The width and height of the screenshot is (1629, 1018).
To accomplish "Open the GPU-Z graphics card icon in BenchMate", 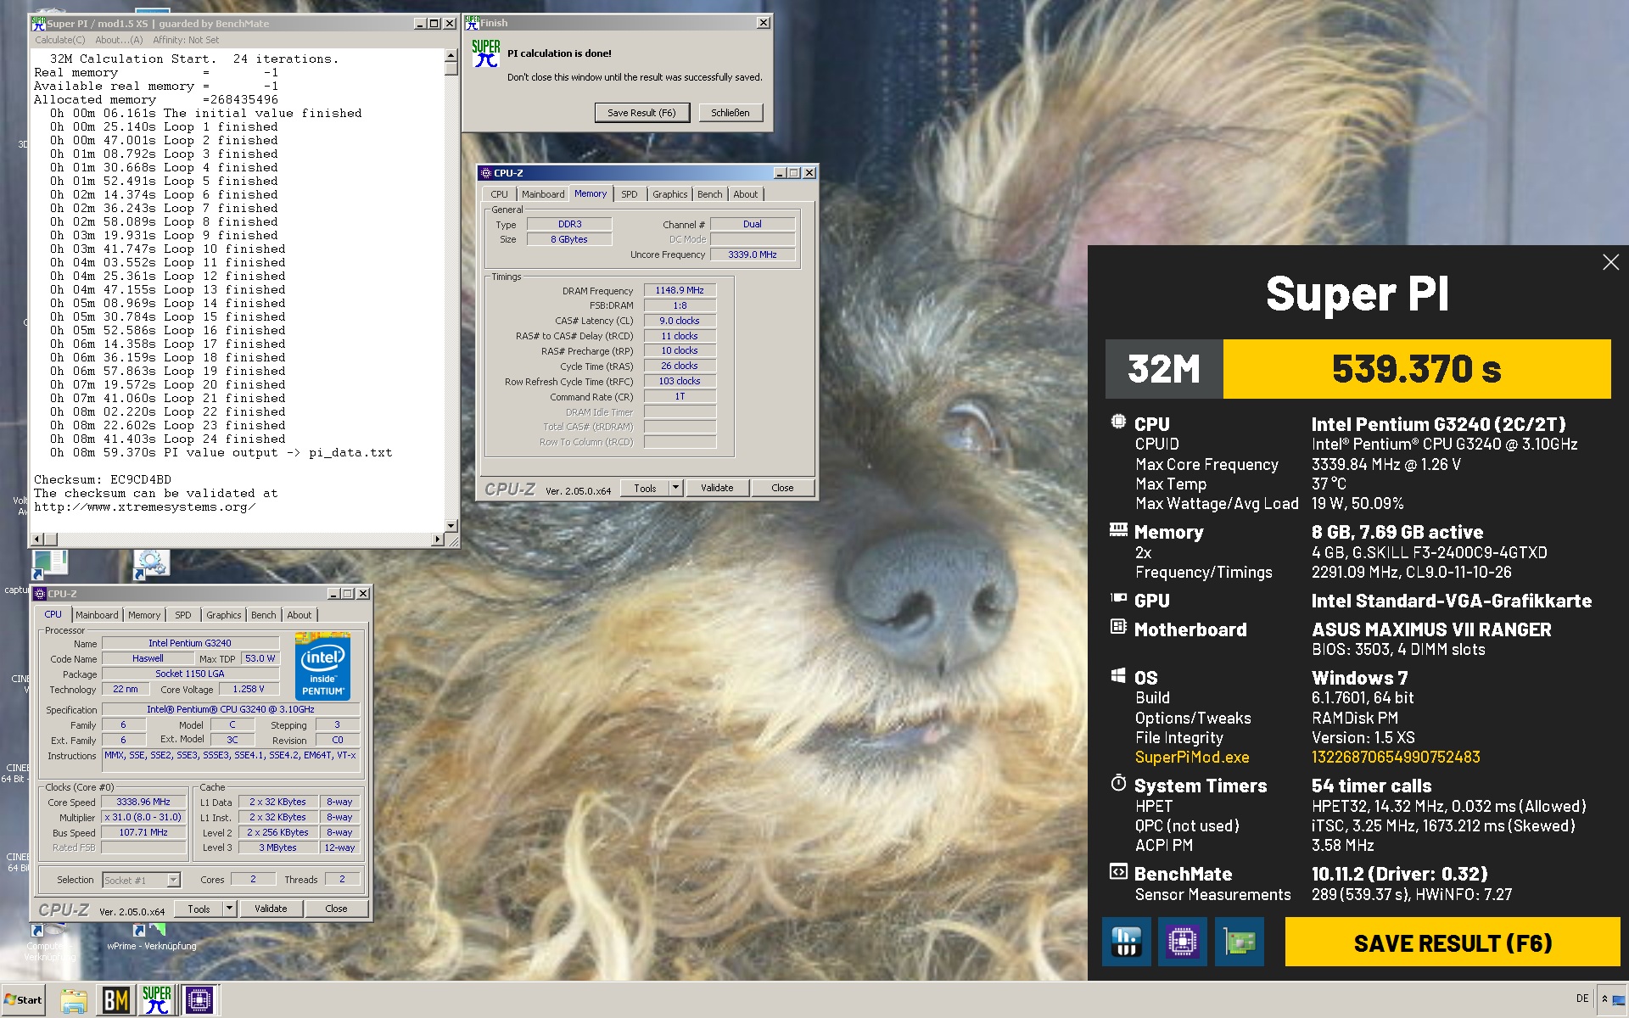I will [1239, 942].
